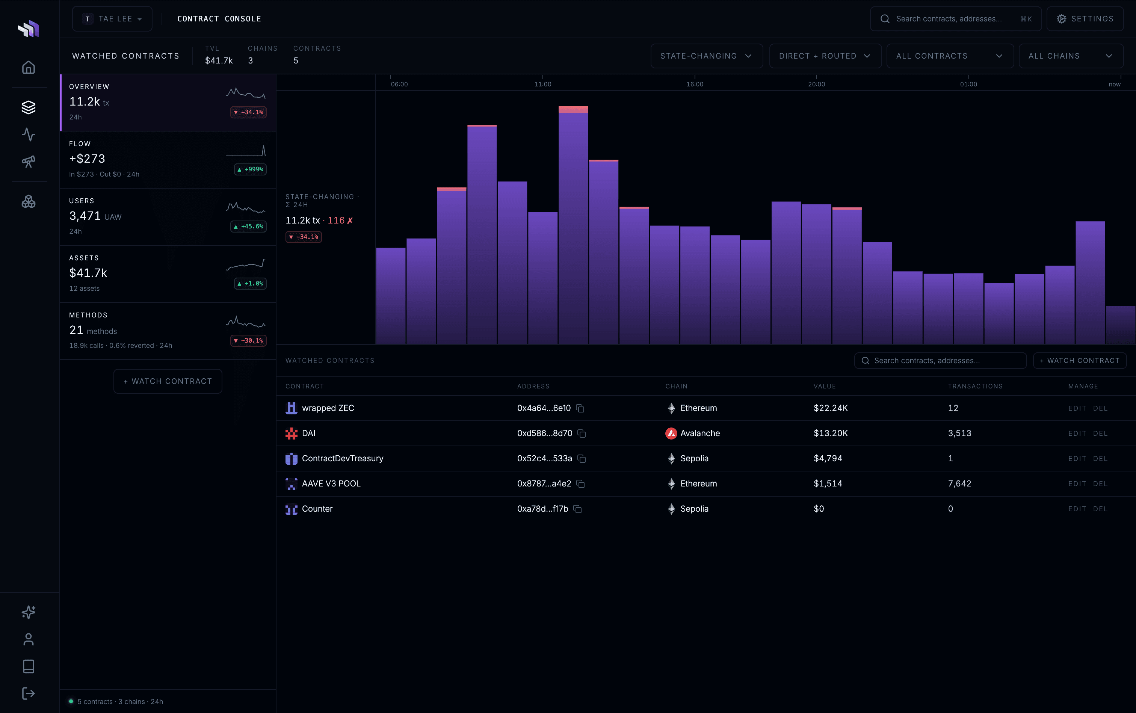This screenshot has height=713, width=1136.
Task: Open the ContractDevTreasury contract row name
Action: coord(342,458)
